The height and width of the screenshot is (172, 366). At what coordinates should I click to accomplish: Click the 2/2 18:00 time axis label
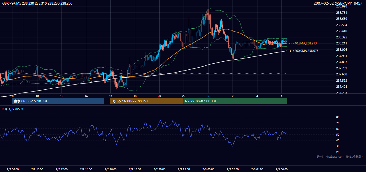tap(135, 169)
